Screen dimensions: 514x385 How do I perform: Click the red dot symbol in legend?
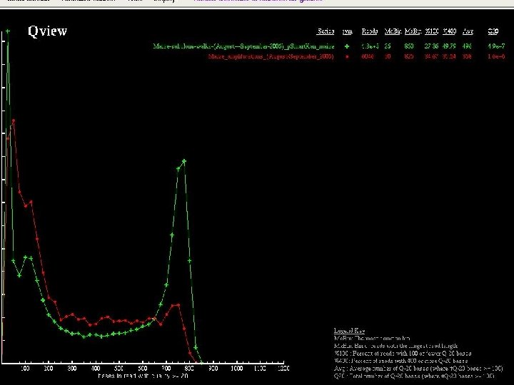click(x=347, y=55)
